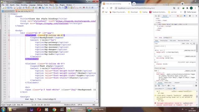199x112 pixels.
Task: Open the Encoding menu in Notepad++
Action: tap(24, 5)
